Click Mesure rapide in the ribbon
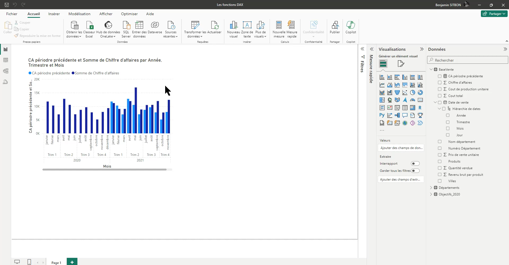 pyautogui.click(x=292, y=29)
